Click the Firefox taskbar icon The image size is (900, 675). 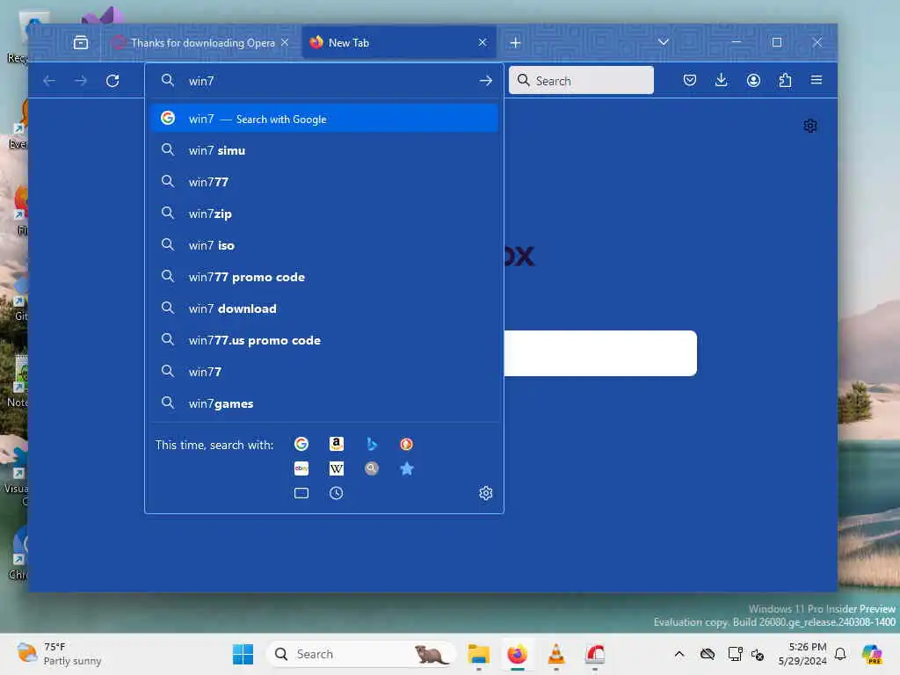(518, 654)
